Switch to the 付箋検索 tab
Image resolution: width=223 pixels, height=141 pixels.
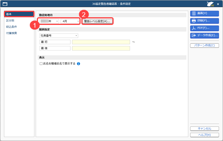click(12, 33)
